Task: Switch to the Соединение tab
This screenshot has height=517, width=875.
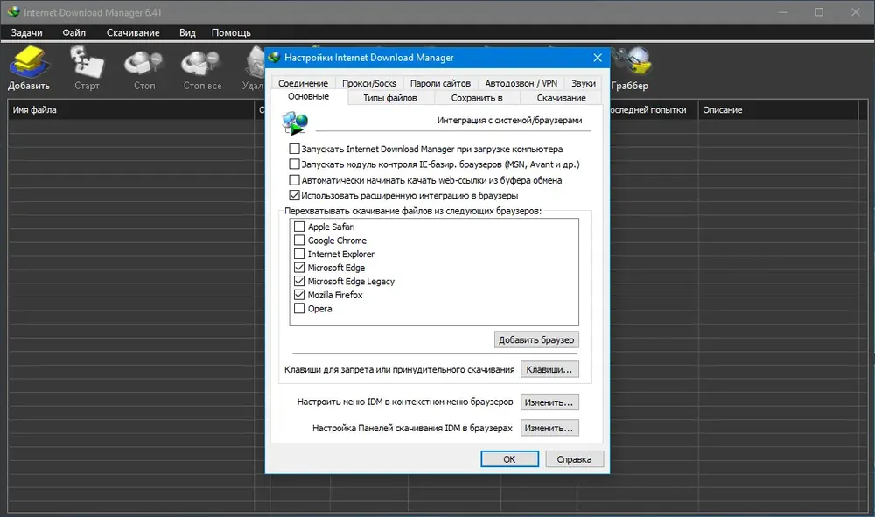Action: [x=303, y=83]
